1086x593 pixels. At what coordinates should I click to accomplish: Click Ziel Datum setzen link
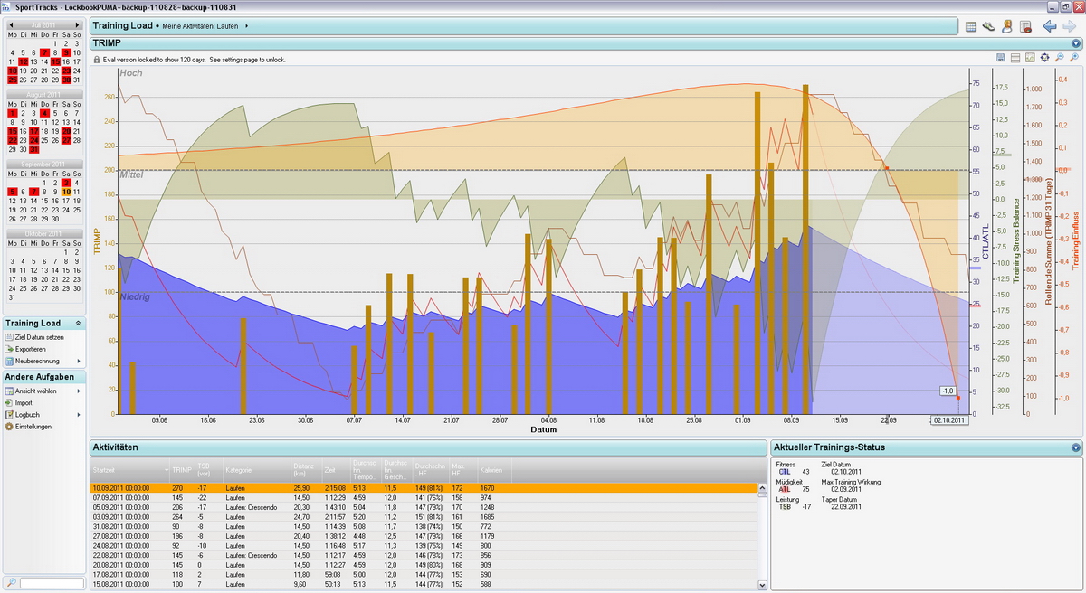coord(38,337)
